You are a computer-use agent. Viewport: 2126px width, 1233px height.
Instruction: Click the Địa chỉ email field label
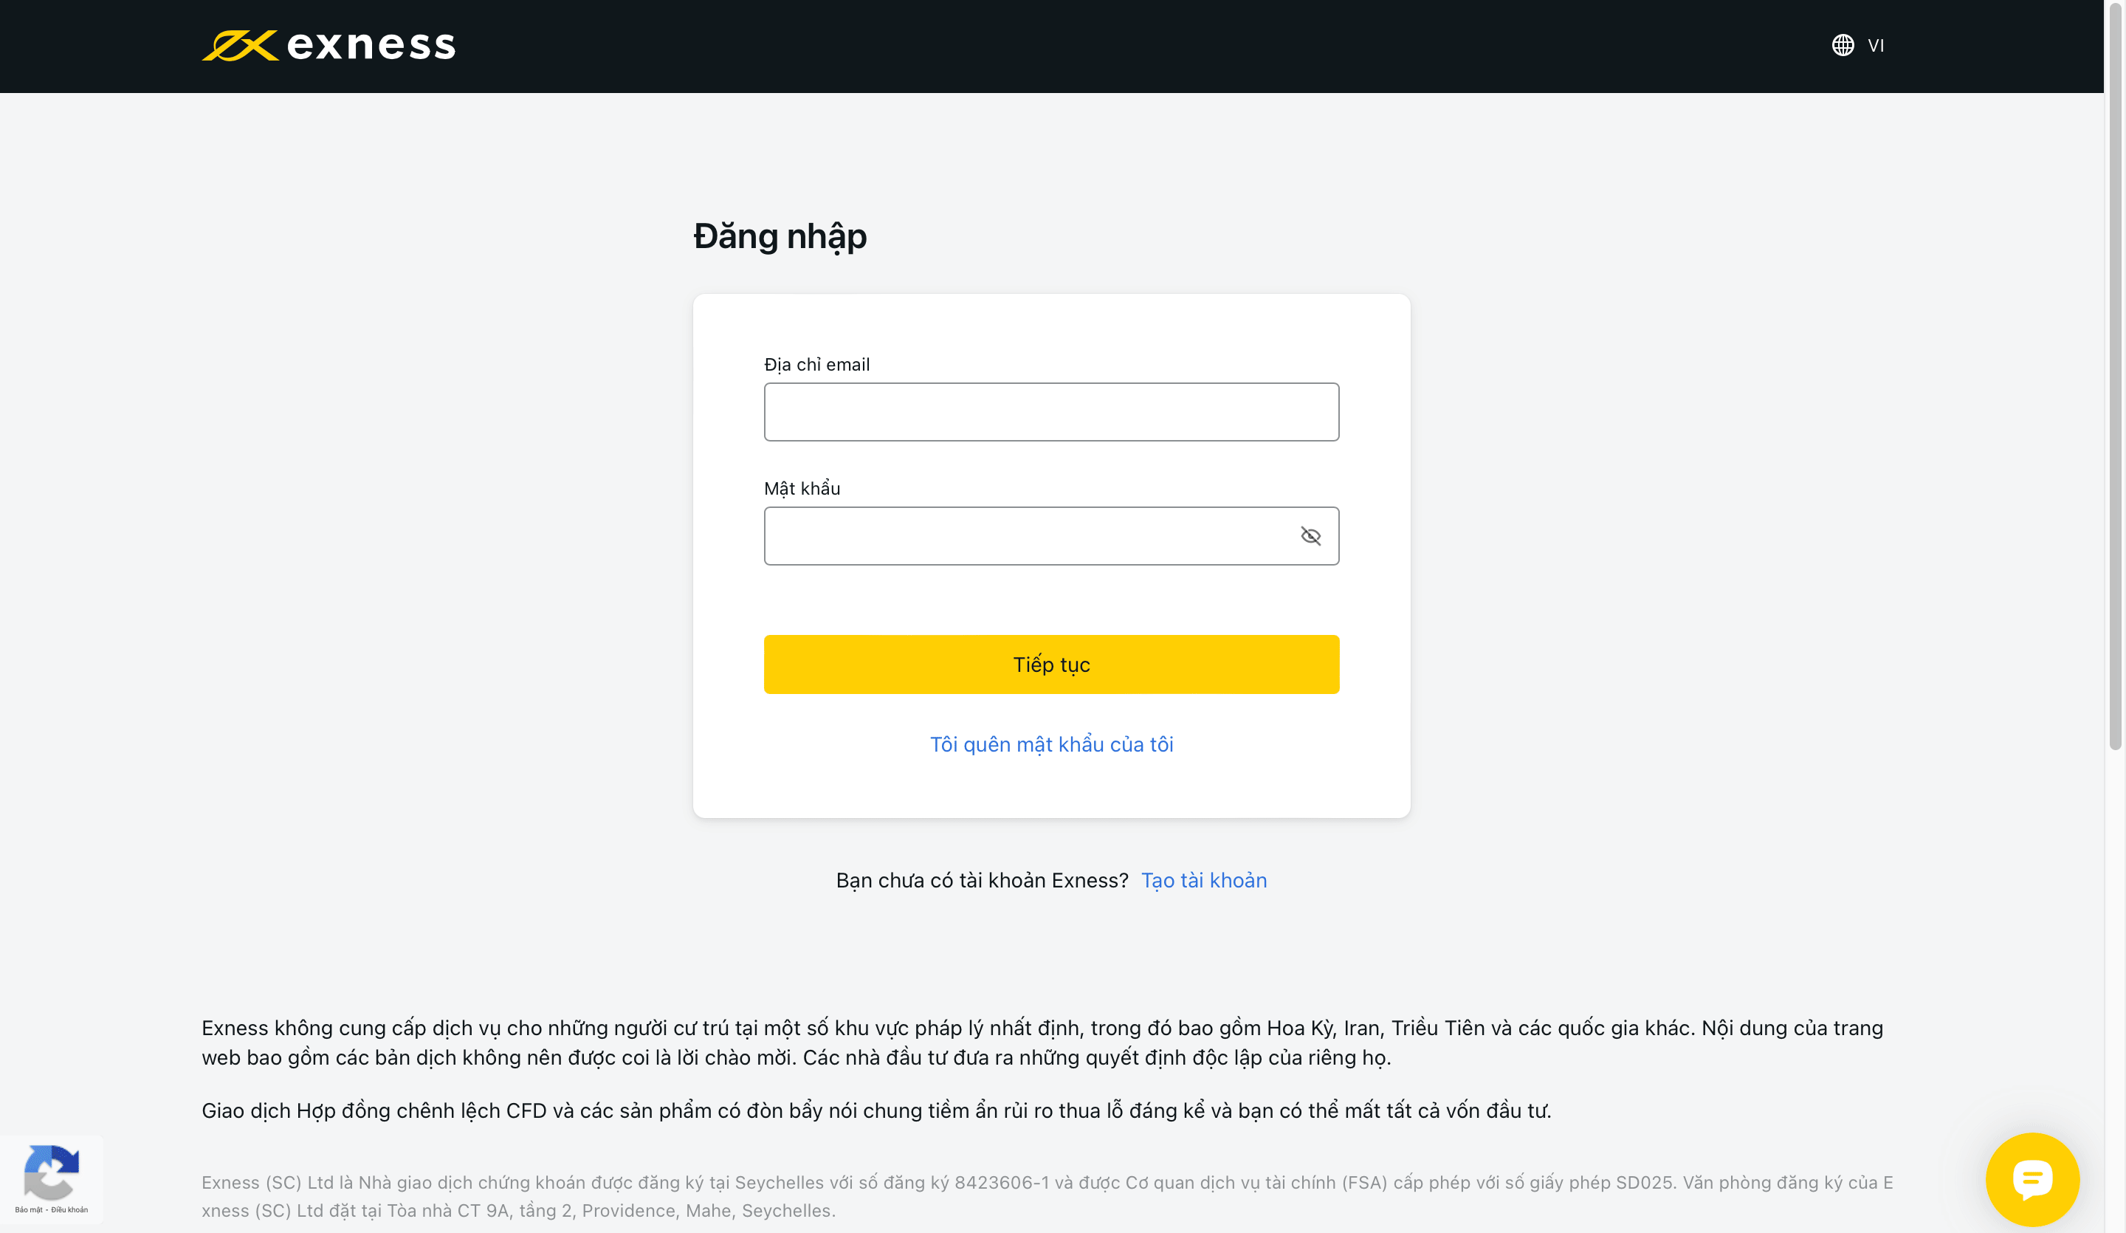pos(816,365)
